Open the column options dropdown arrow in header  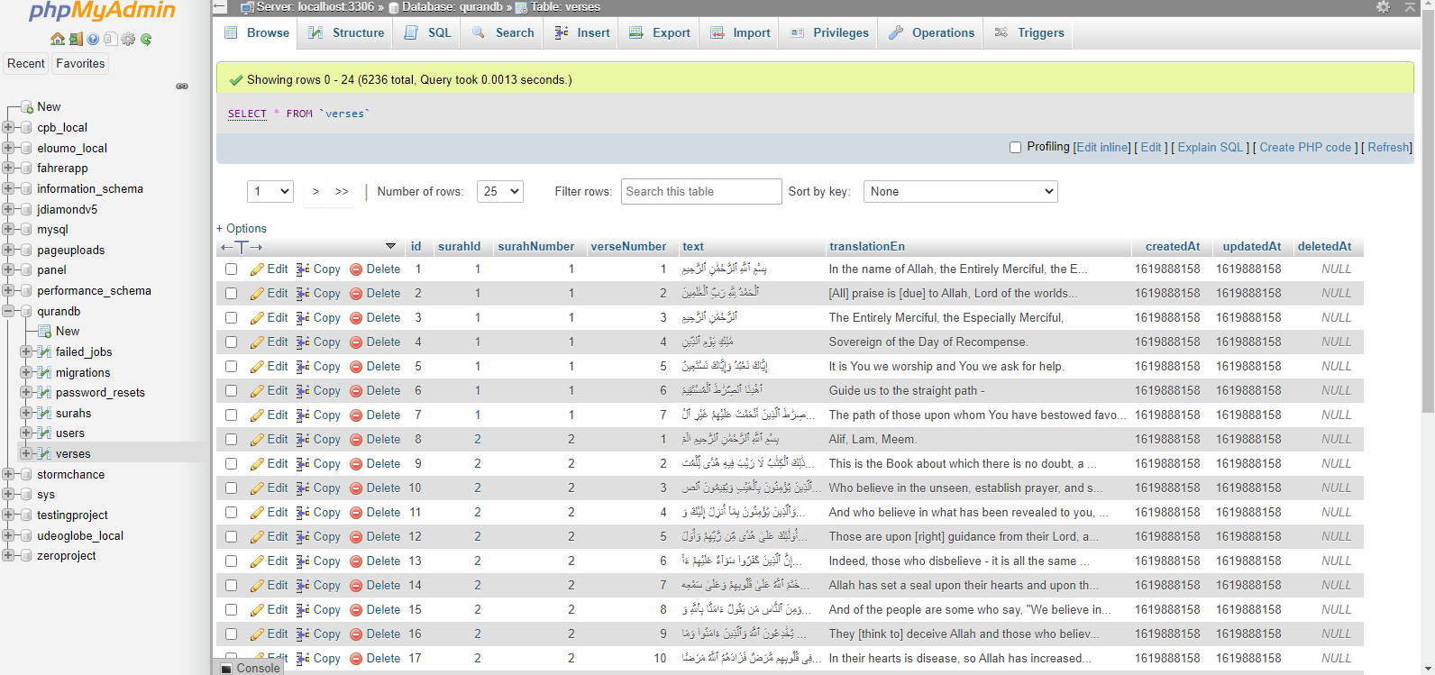[x=390, y=246]
